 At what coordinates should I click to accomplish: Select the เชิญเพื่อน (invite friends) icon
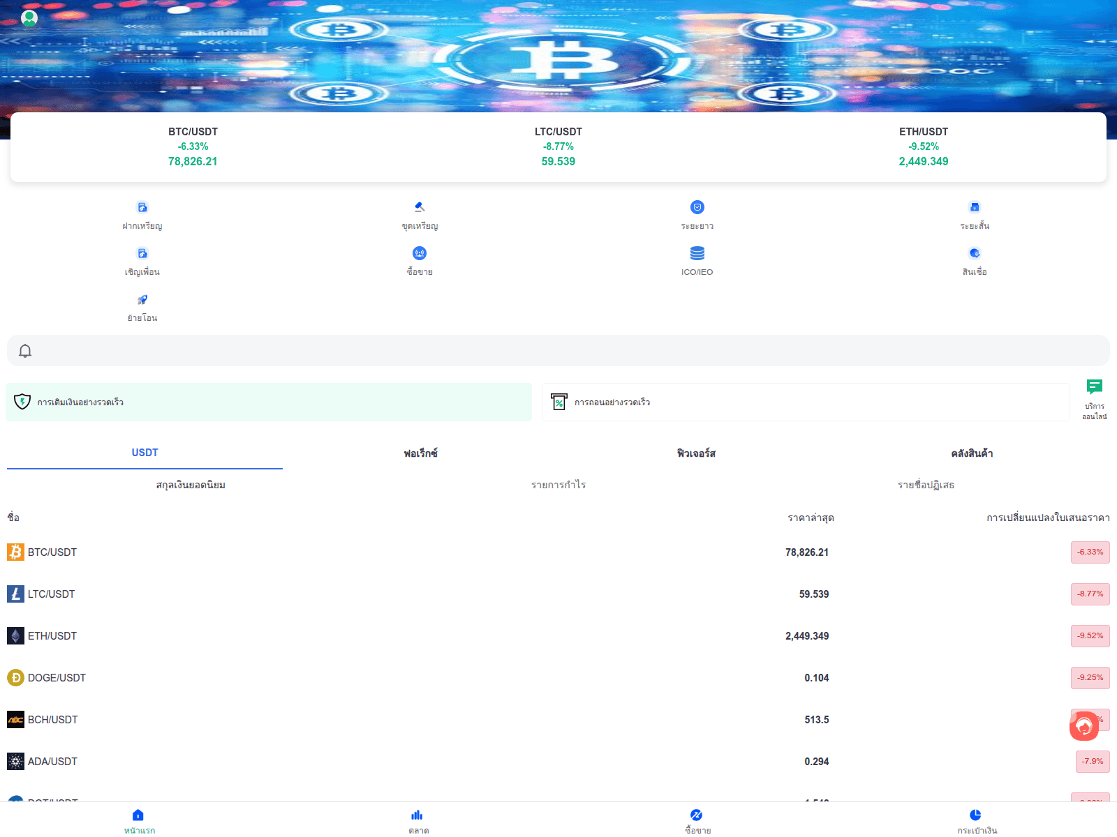pos(142,258)
